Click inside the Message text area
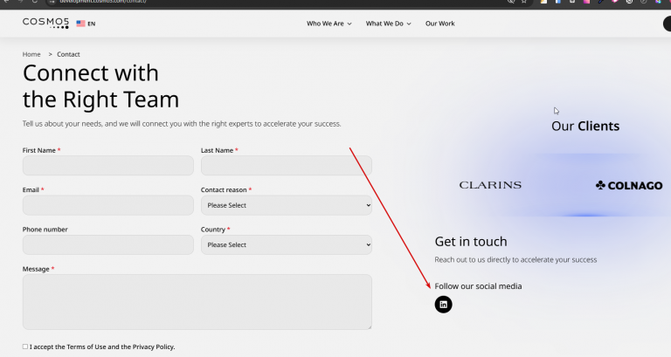Screen dimensions: 671x357 [197, 302]
